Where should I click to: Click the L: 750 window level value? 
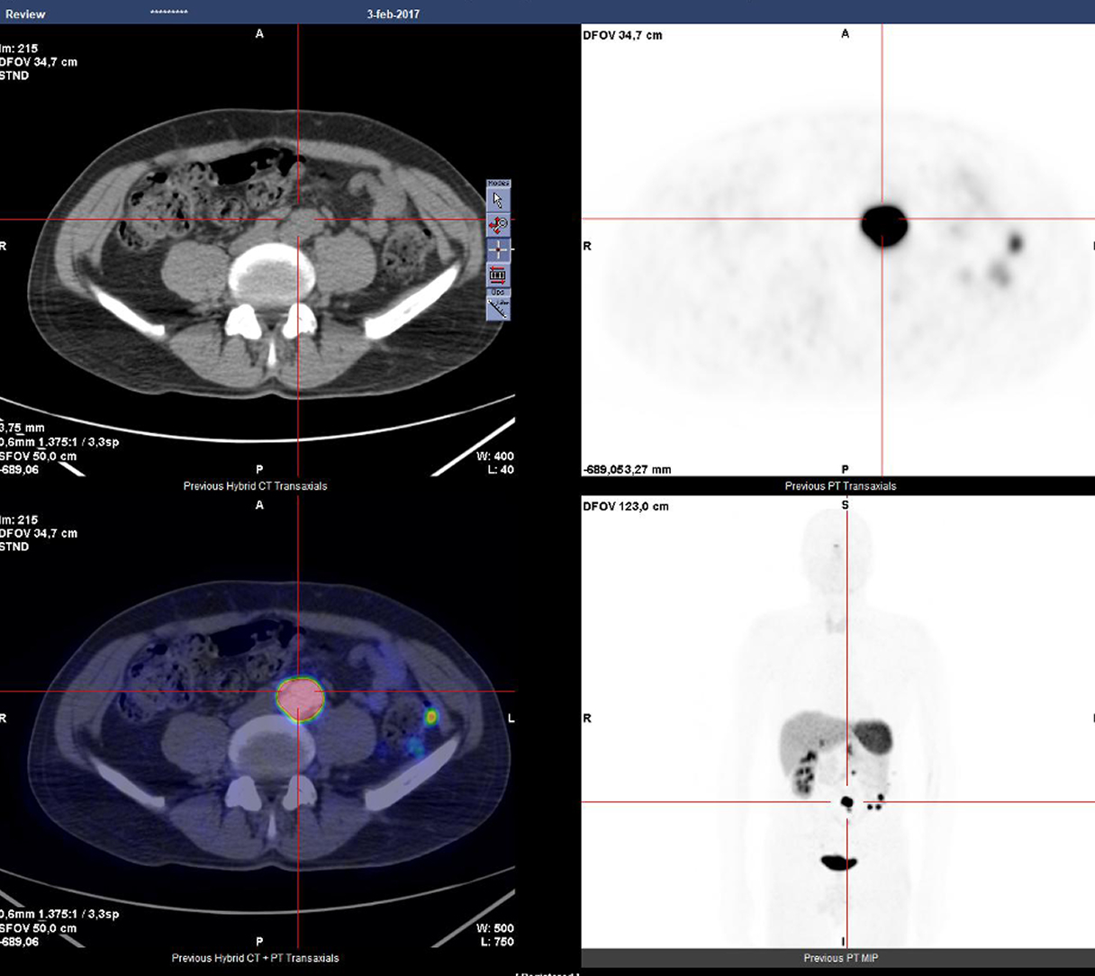click(497, 941)
